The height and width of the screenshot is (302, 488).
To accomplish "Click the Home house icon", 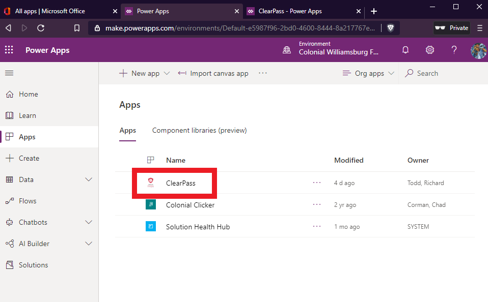I will click(x=10, y=94).
